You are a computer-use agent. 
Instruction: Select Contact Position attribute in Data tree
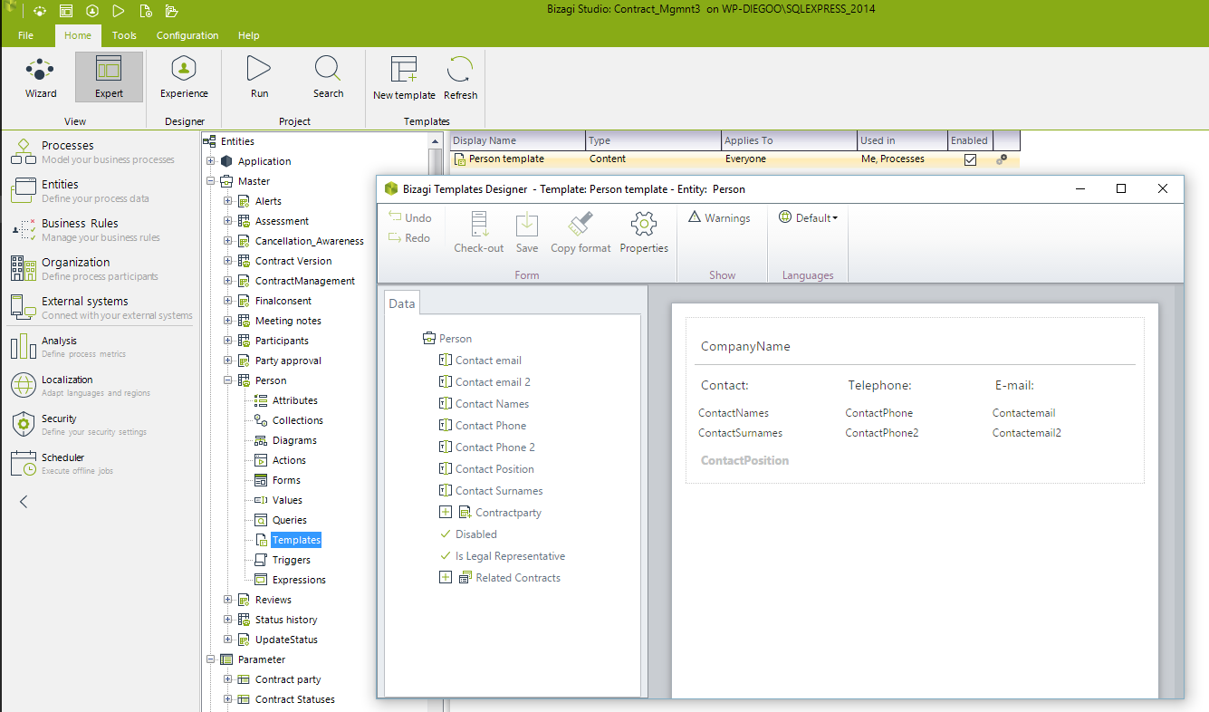click(x=494, y=468)
